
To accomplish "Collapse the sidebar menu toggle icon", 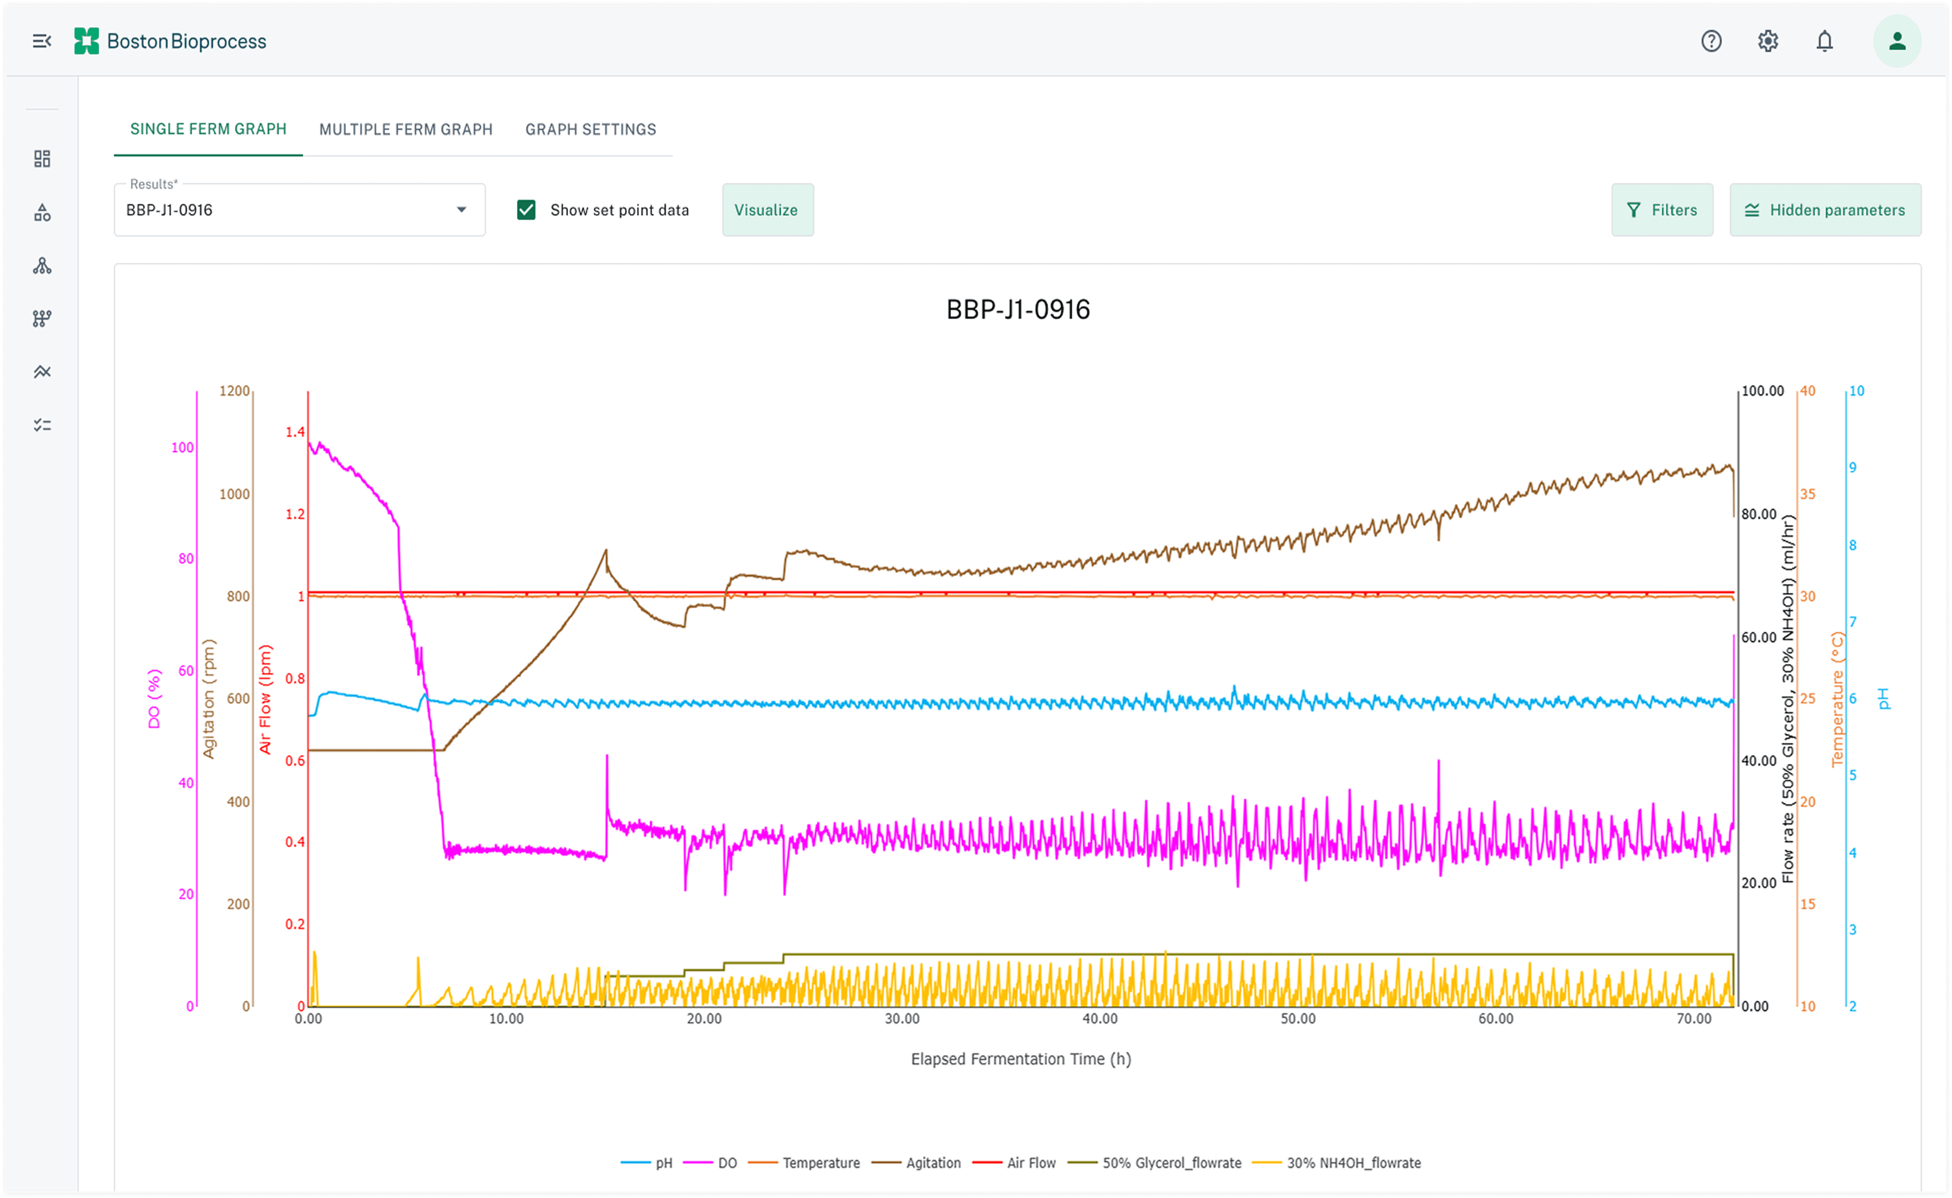I will point(42,40).
